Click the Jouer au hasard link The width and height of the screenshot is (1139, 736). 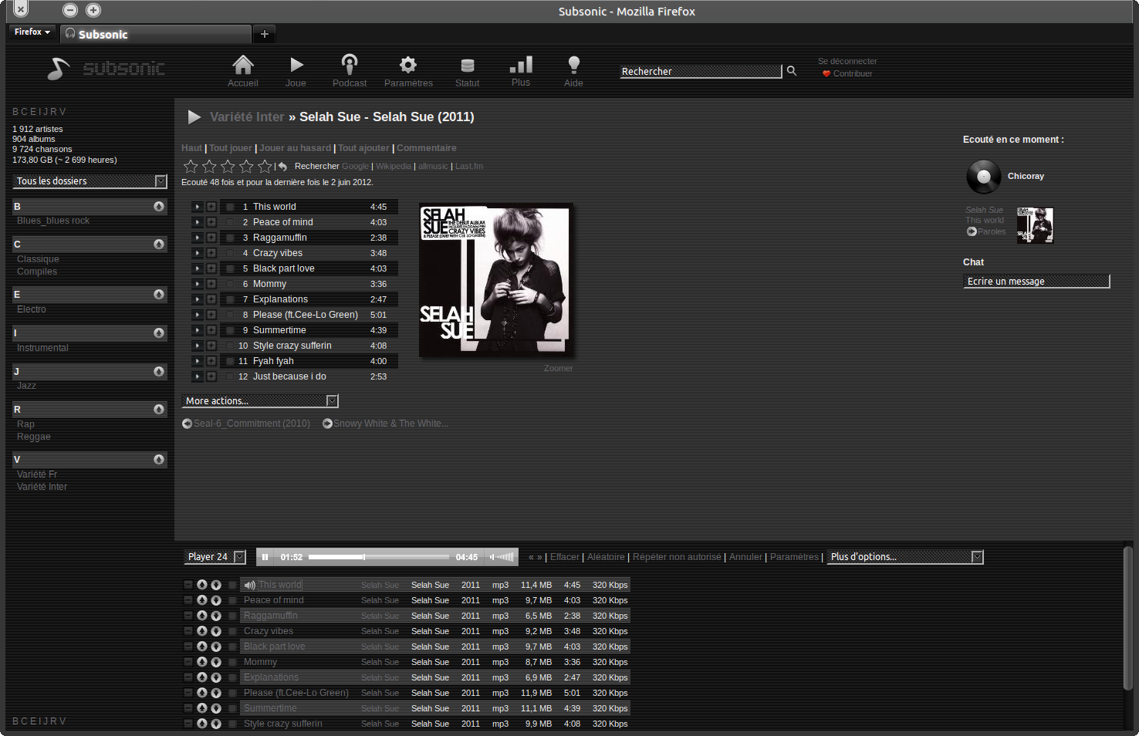tap(295, 148)
